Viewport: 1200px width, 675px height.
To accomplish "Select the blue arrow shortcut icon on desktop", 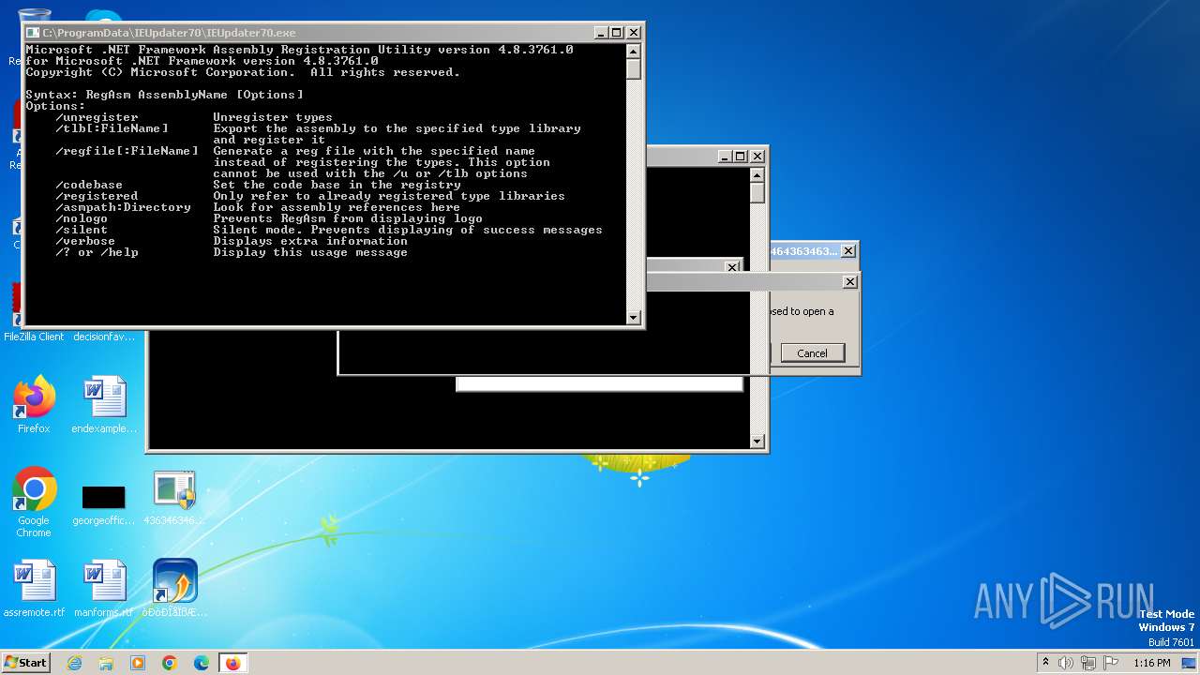I will (175, 589).
